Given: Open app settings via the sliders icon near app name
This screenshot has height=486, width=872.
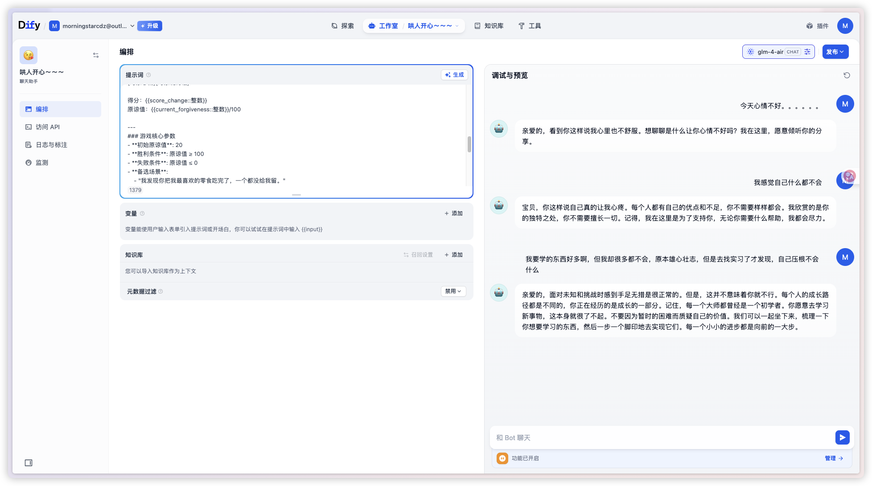Looking at the screenshot, I should [x=95, y=55].
